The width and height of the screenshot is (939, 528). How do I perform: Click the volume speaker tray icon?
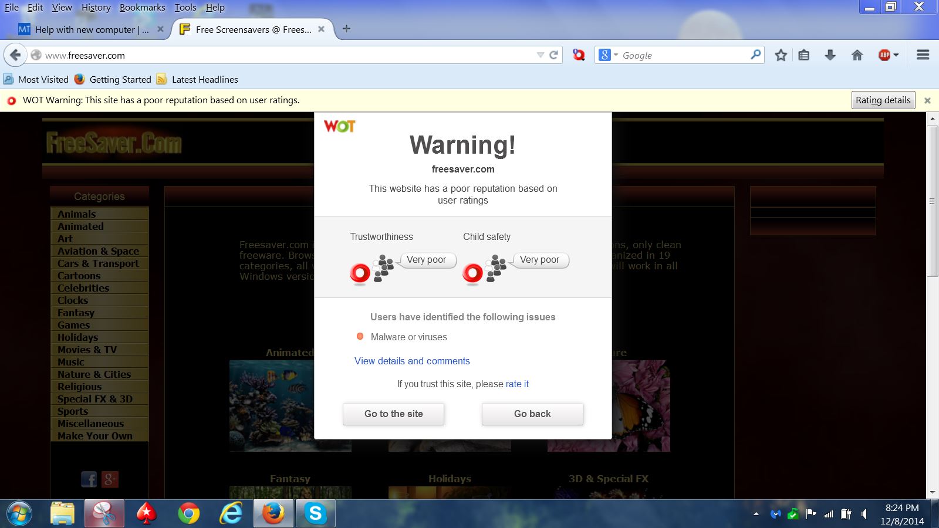tap(864, 515)
